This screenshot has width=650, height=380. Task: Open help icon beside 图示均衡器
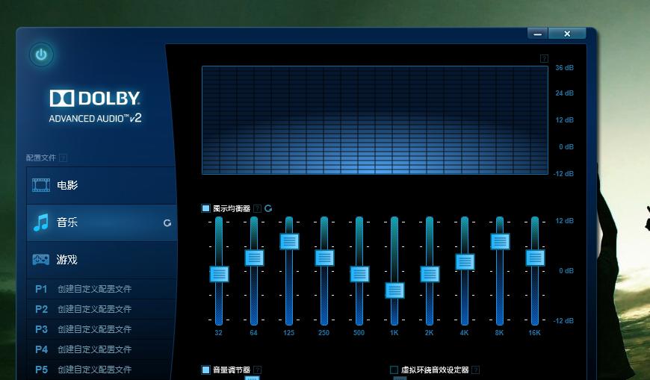pyautogui.click(x=258, y=208)
